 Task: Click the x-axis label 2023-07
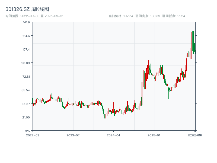click(73, 135)
